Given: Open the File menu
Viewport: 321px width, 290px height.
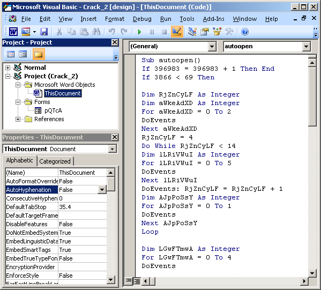Looking at the screenshot, I should (x=26, y=19).
